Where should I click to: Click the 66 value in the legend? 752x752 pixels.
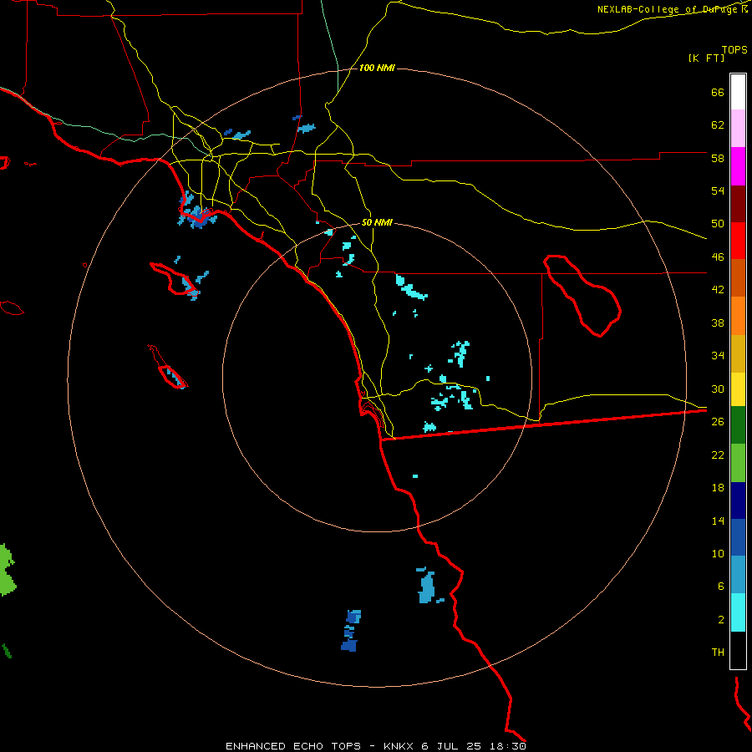point(718,92)
